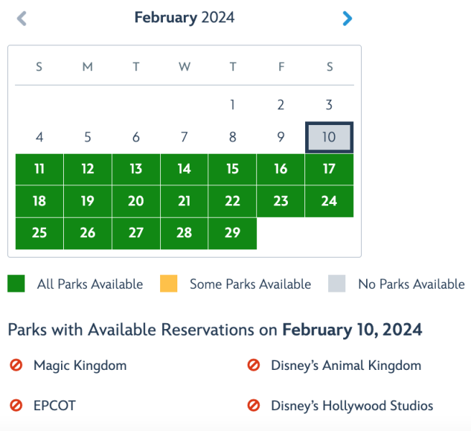471x431 pixels.
Task: Pick February 25 on the calendar
Action: 39,233
